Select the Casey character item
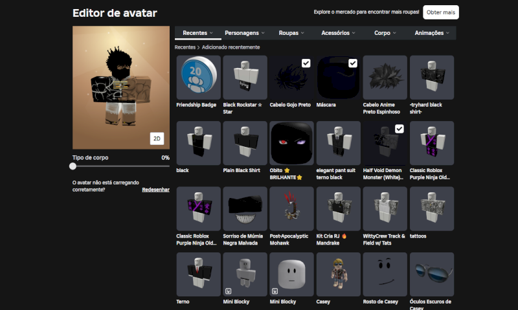Screen dimensions: 518x310 pyautogui.click(x=338, y=274)
